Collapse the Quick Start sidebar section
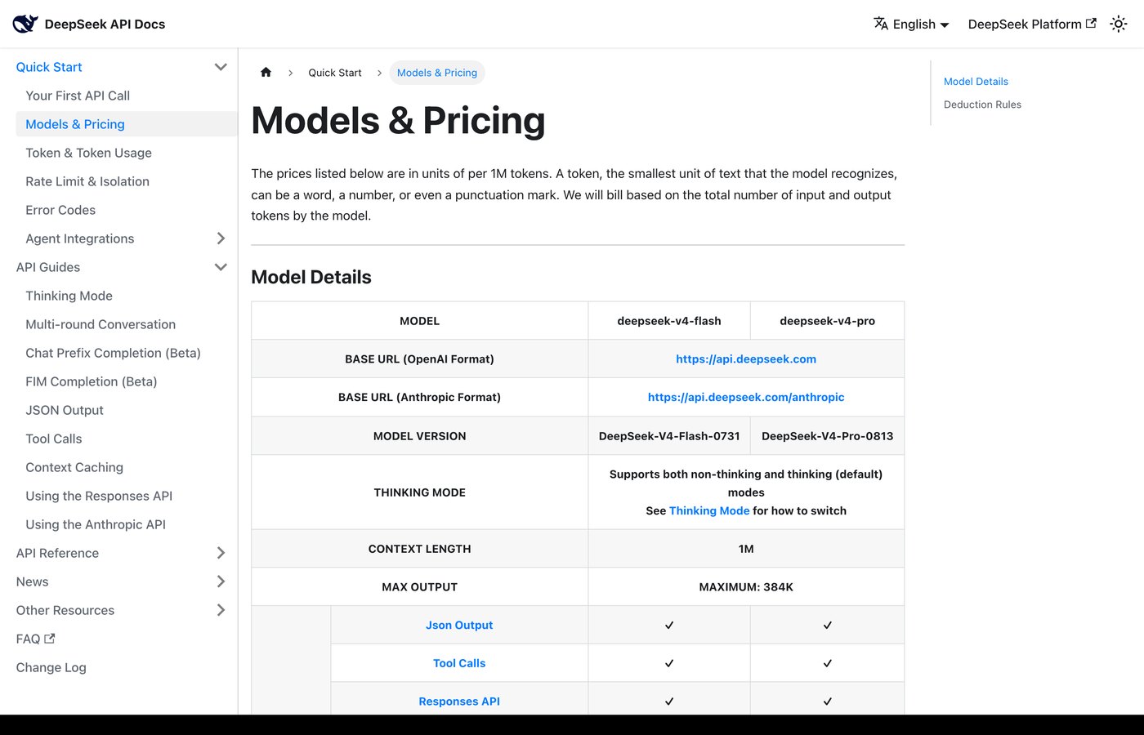1144x735 pixels. click(221, 67)
